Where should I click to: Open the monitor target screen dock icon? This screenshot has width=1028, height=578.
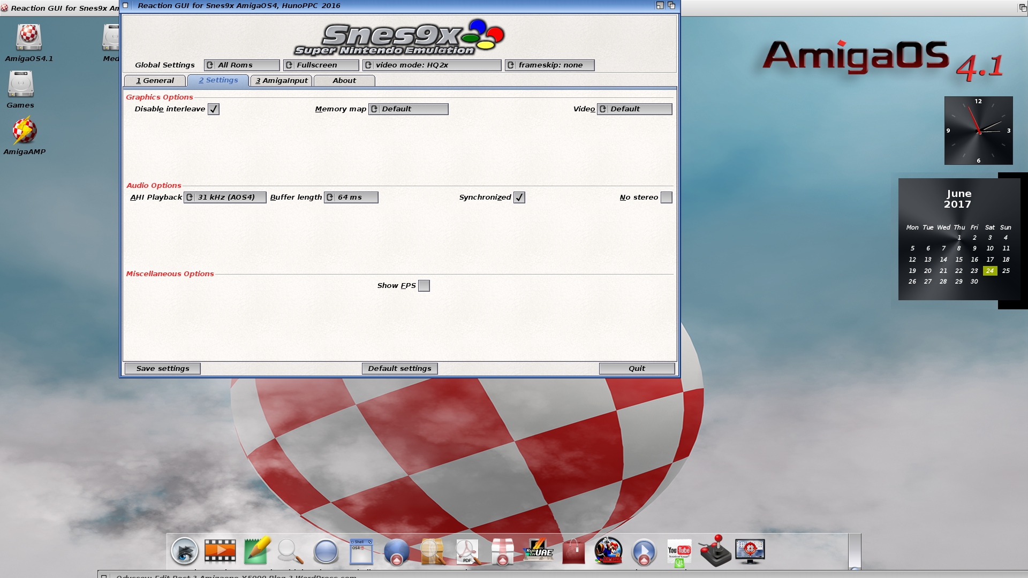point(750,551)
